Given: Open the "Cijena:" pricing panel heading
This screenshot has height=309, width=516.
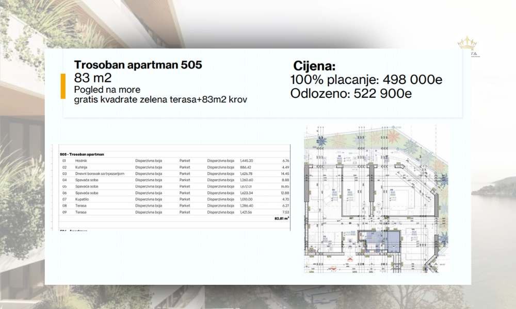Looking at the screenshot, I should tap(315, 66).
